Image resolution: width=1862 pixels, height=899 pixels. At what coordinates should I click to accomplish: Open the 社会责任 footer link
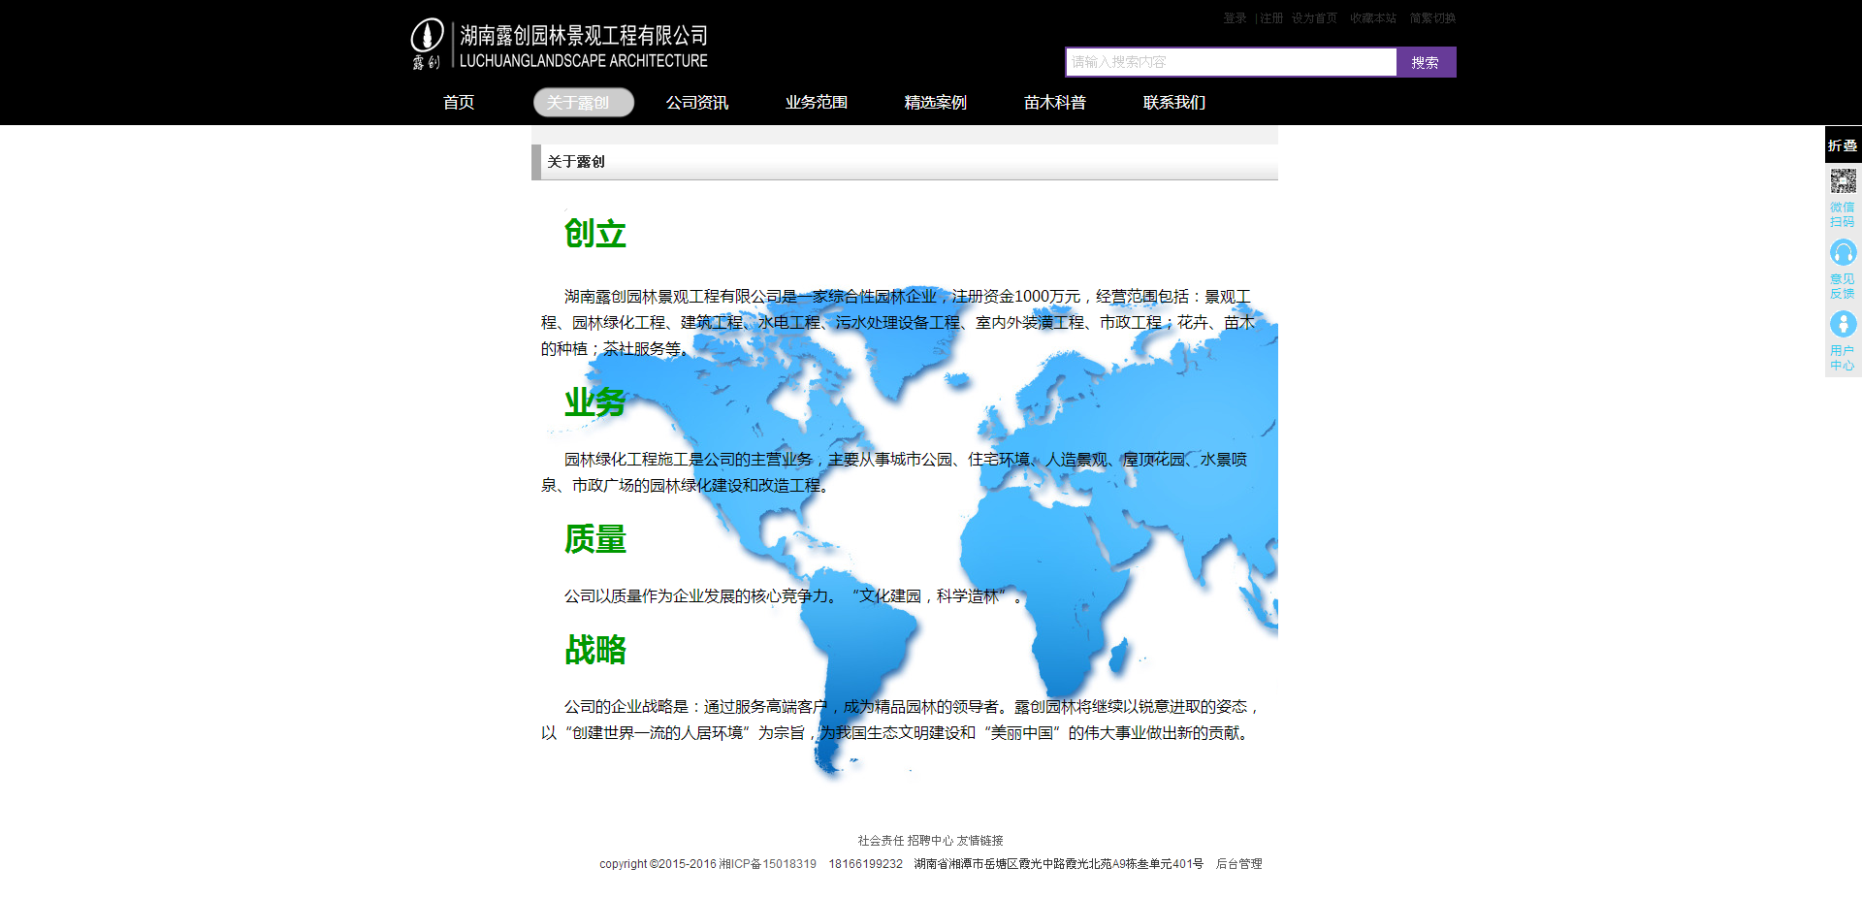[881, 841]
